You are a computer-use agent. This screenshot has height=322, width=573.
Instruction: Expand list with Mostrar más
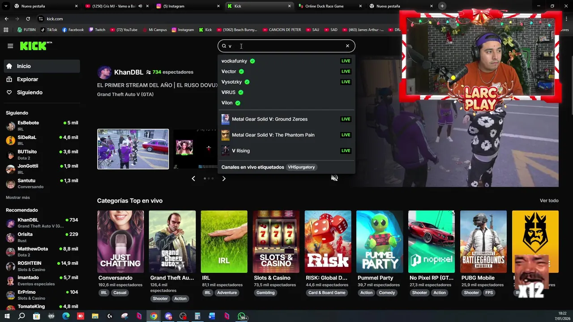click(18, 197)
